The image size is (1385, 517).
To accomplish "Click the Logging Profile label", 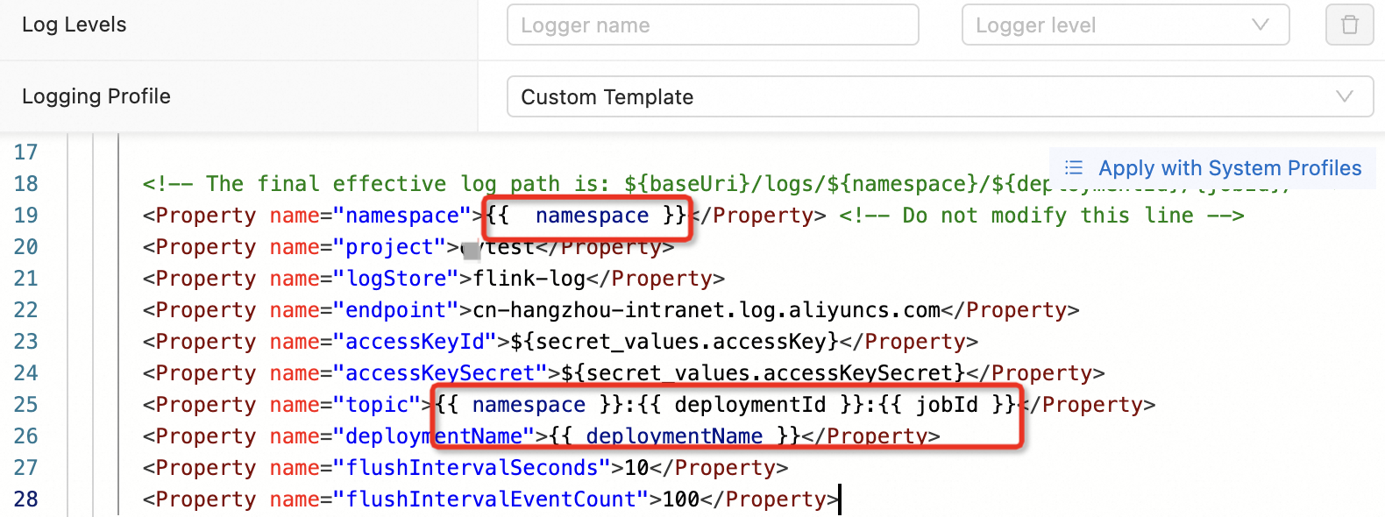I will coord(96,96).
